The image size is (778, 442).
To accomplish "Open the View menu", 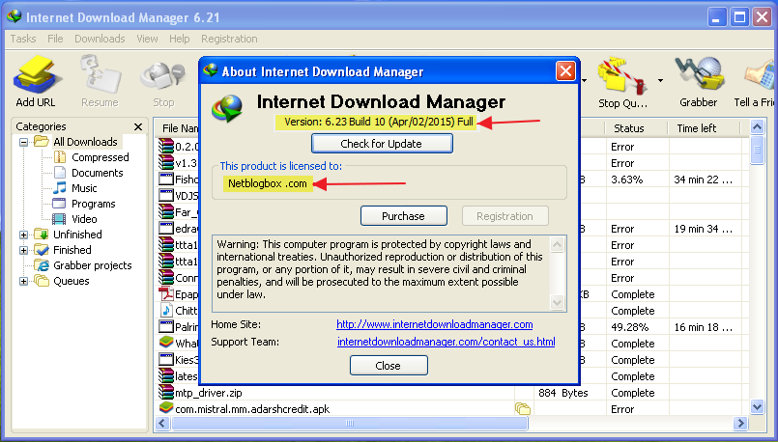I will click(147, 39).
